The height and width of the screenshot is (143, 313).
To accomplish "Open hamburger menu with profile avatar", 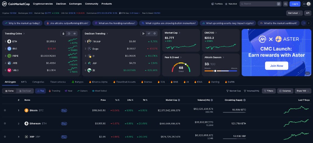I will click(x=306, y=4).
